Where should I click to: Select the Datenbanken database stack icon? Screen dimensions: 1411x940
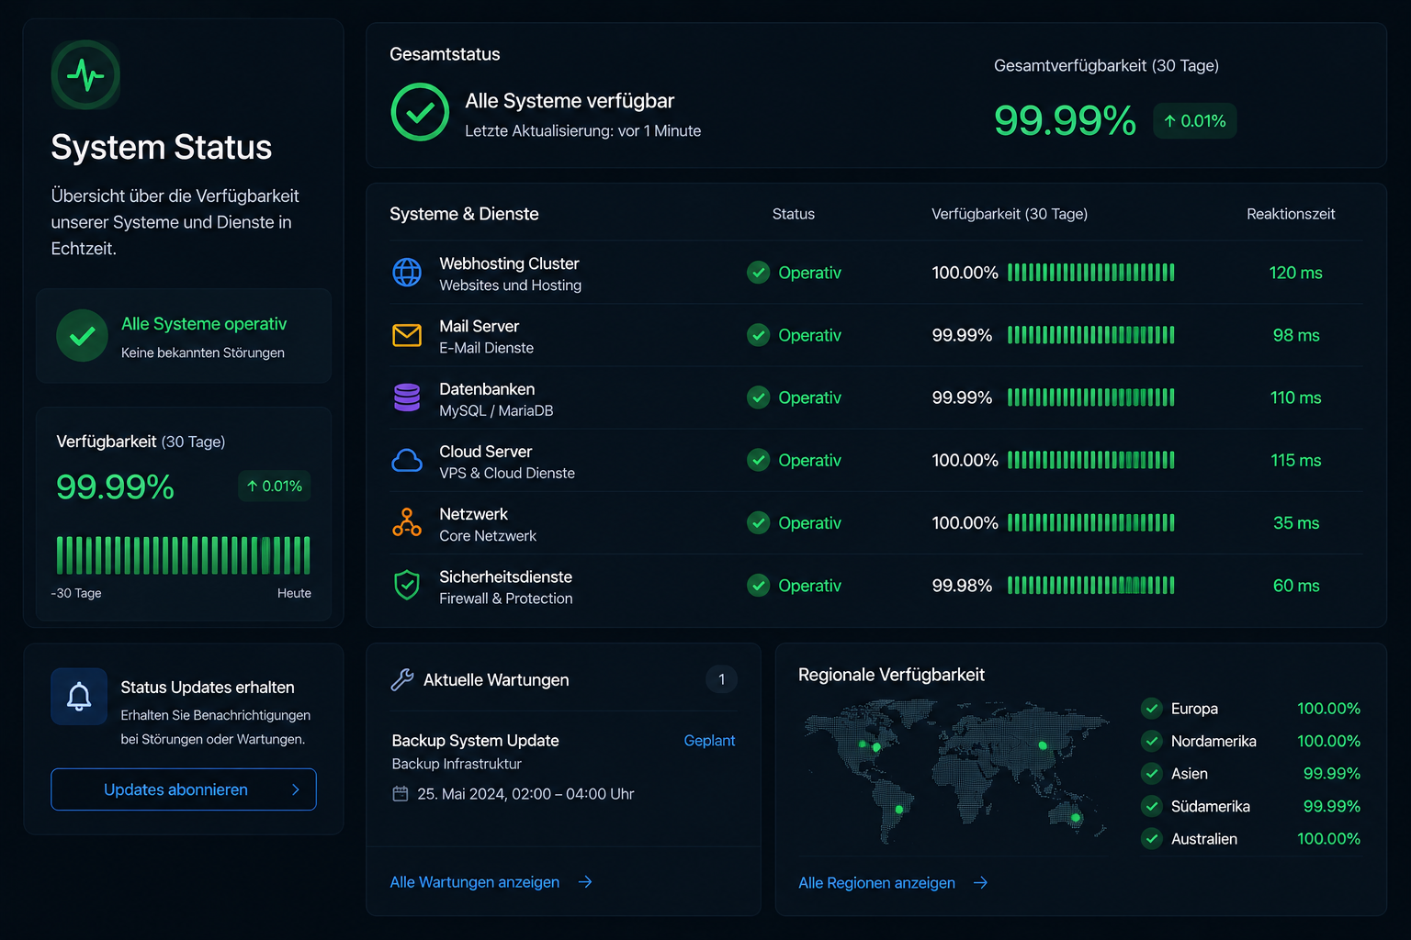point(407,397)
